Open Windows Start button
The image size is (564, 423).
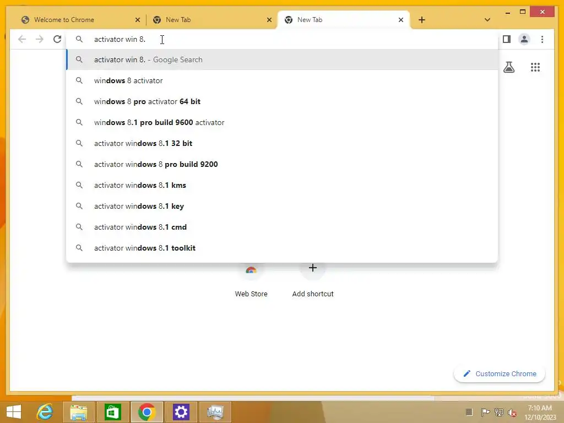(x=14, y=412)
